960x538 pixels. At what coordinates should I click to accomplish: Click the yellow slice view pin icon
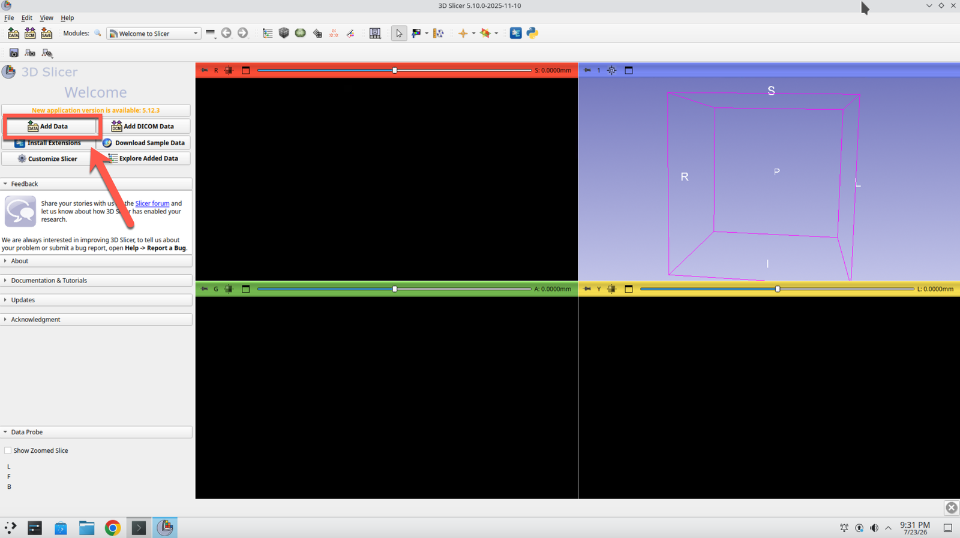pyautogui.click(x=587, y=289)
